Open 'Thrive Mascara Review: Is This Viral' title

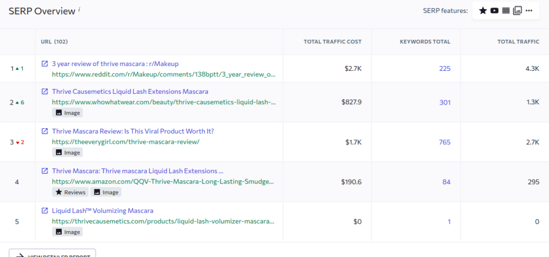point(133,131)
